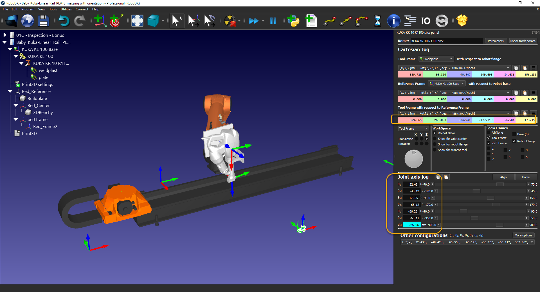Viewport: 540px width, 292px height.
Task: Add a program call instruction icon
Action: [x=410, y=21]
